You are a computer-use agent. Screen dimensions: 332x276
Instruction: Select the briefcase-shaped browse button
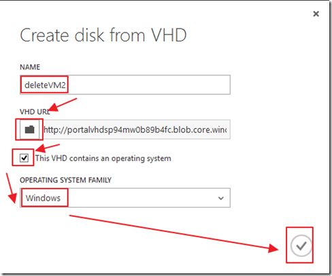pyautogui.click(x=29, y=130)
